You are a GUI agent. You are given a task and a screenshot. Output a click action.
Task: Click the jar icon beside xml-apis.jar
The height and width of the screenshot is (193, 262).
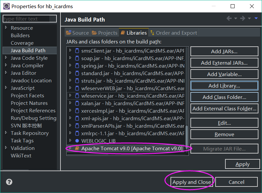click(77, 118)
